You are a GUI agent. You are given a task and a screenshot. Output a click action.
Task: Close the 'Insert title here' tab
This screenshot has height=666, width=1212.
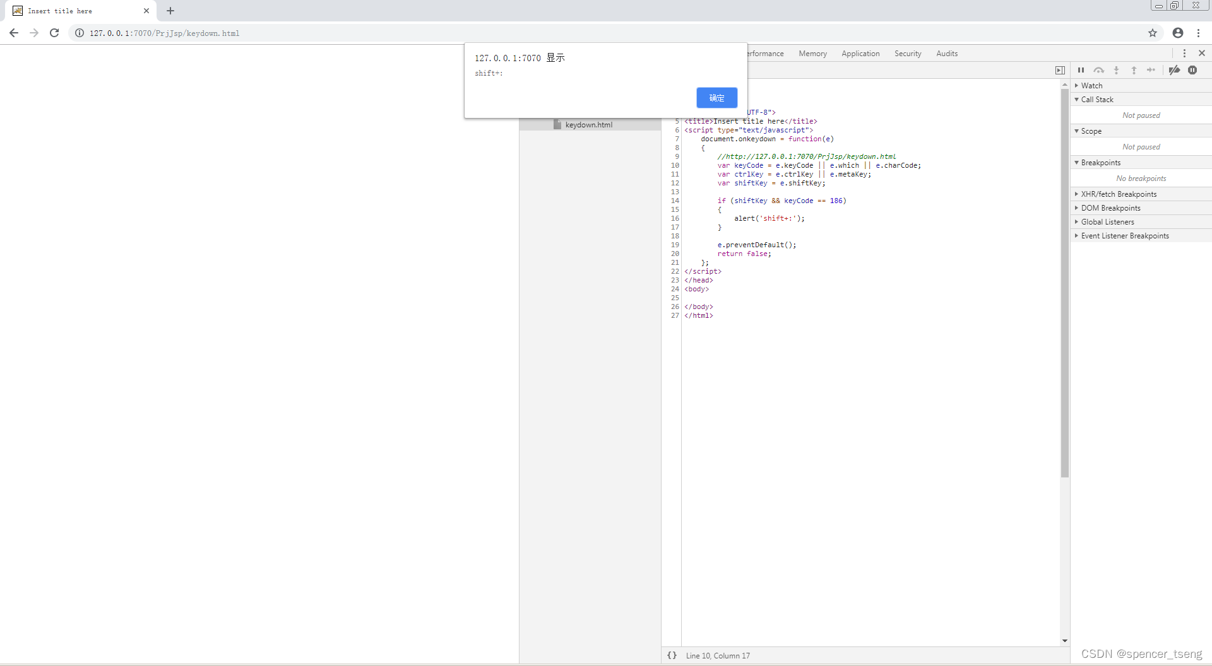point(146,11)
